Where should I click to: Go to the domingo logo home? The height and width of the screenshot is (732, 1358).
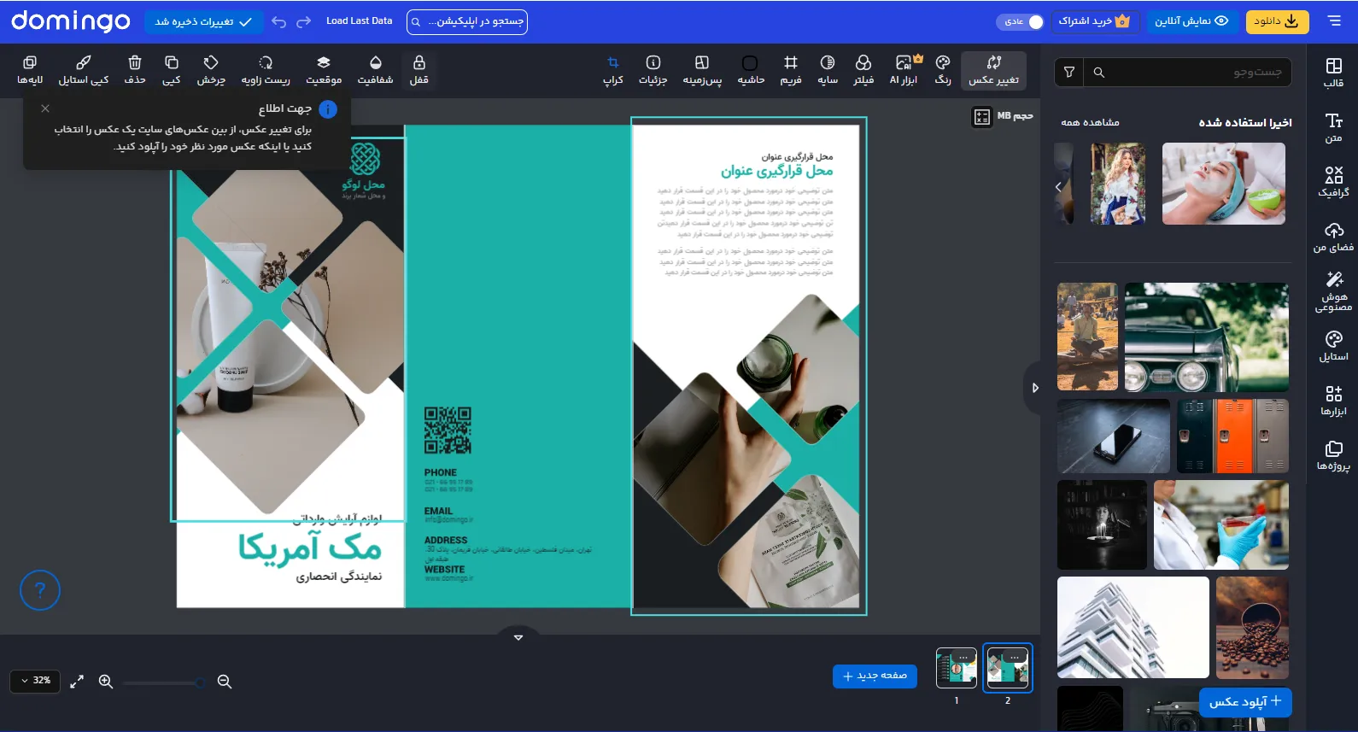(71, 20)
